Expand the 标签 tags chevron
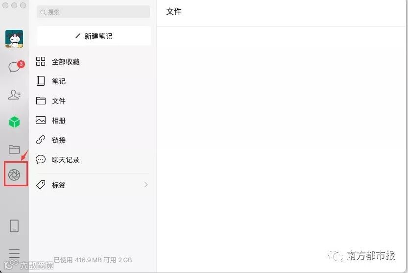Image resolution: width=408 pixels, height=273 pixels. [146, 185]
